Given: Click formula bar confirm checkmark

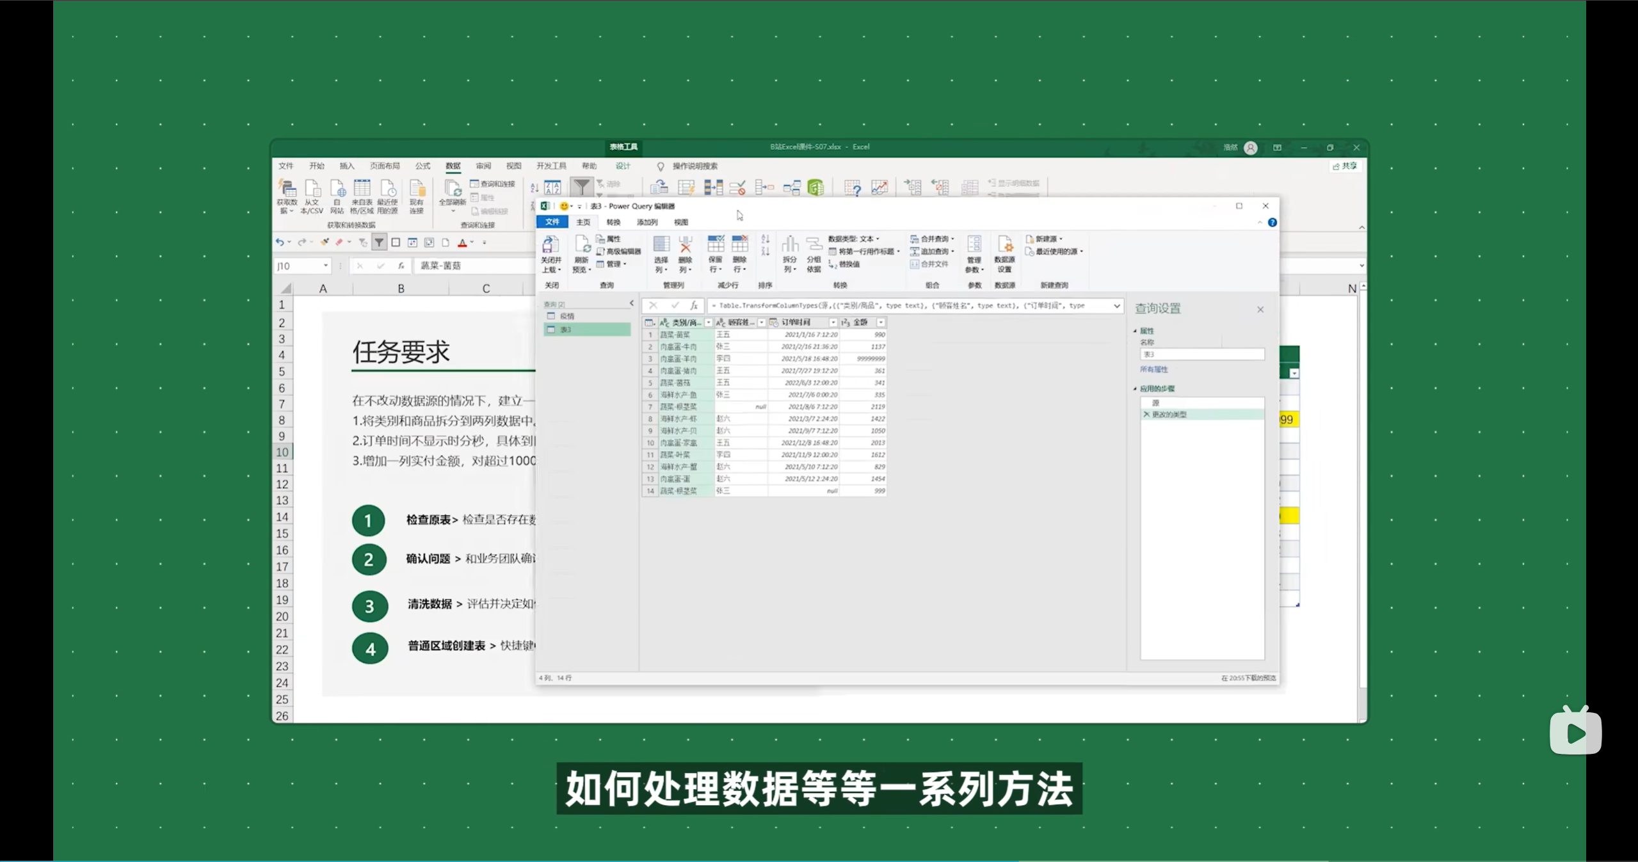Looking at the screenshot, I should (674, 306).
